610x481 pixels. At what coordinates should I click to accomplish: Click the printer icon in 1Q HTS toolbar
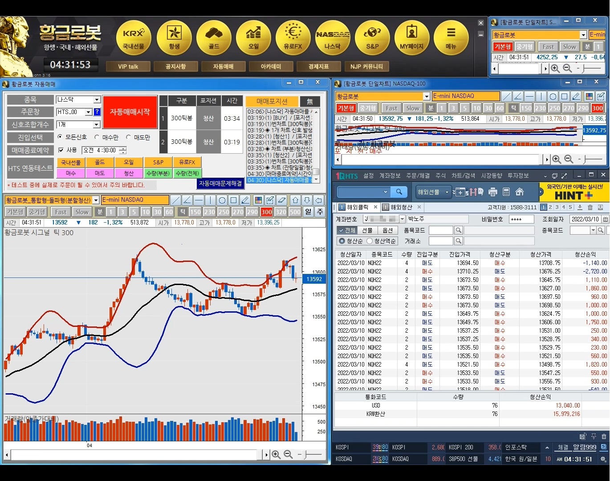(x=492, y=192)
